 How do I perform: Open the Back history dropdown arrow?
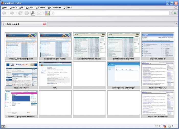point(8,13)
